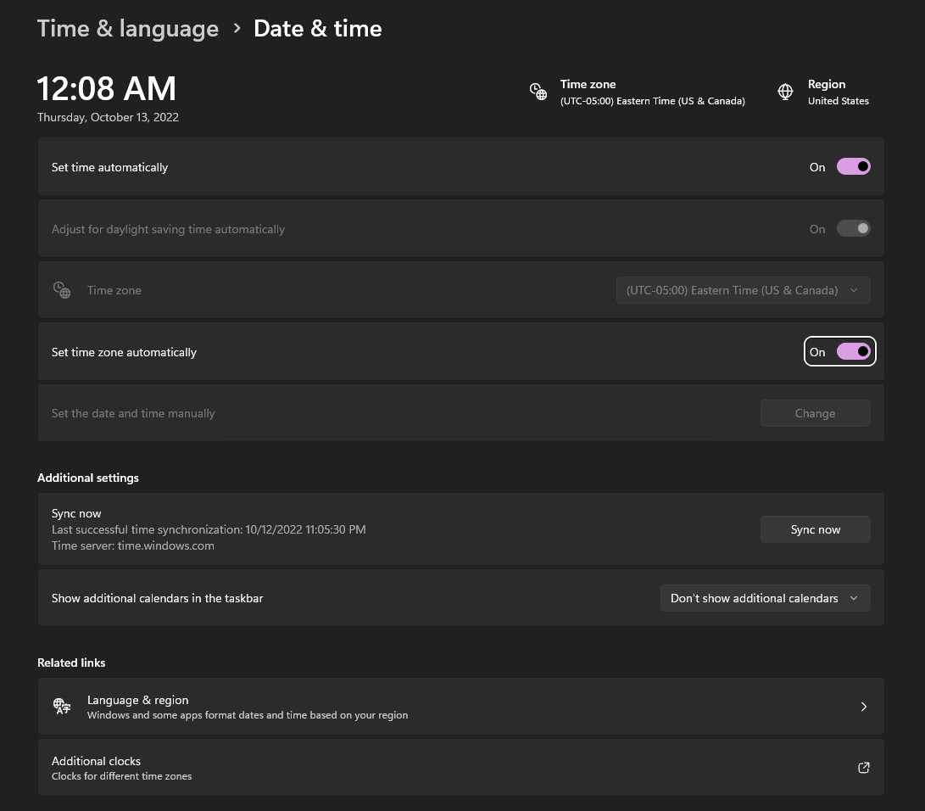
Task: Toggle Set time zone automatically switch
Action: click(853, 352)
